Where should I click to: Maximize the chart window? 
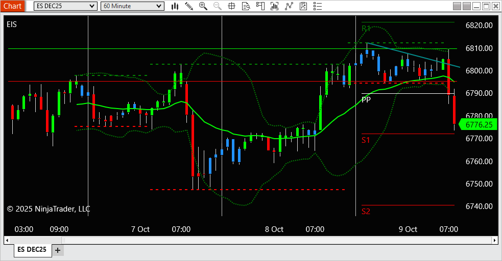[x=486, y=6]
